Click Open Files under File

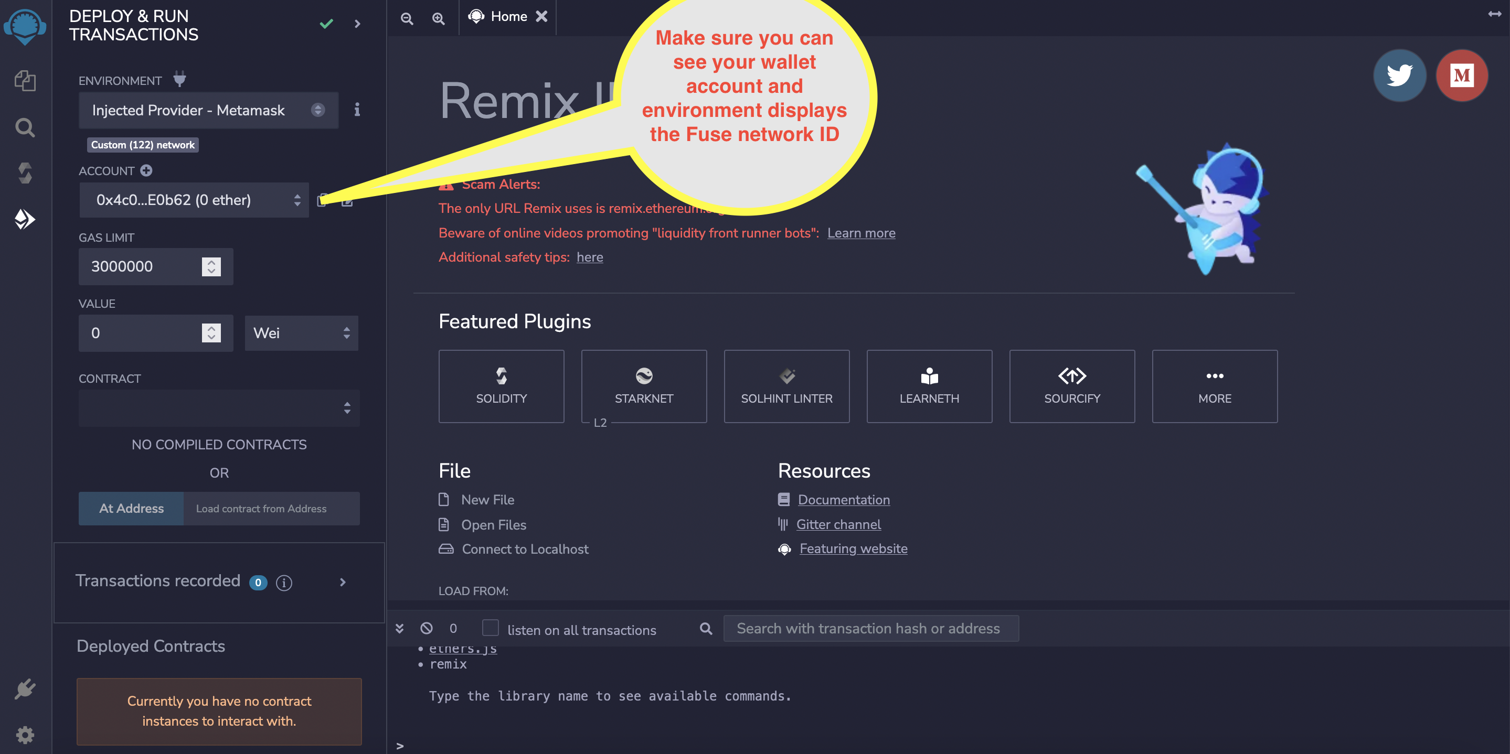pos(494,524)
